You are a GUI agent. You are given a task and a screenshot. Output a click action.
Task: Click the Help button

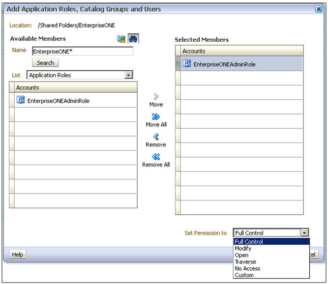[18, 255]
